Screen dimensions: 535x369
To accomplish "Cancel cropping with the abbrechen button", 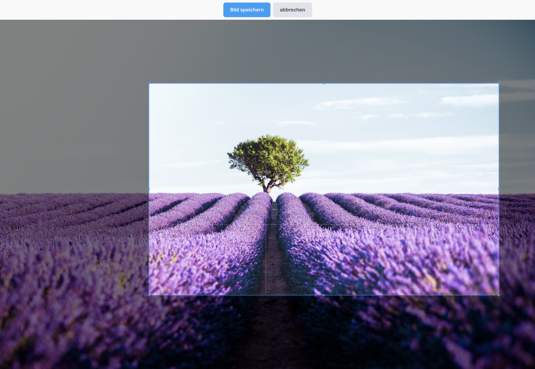I will pos(292,10).
